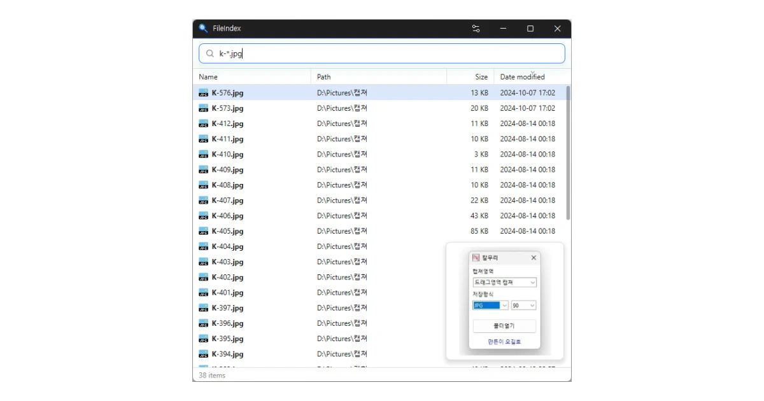Click the JPG icon of K-401.jpg
Screen dimensions: 764x401
[204, 293]
